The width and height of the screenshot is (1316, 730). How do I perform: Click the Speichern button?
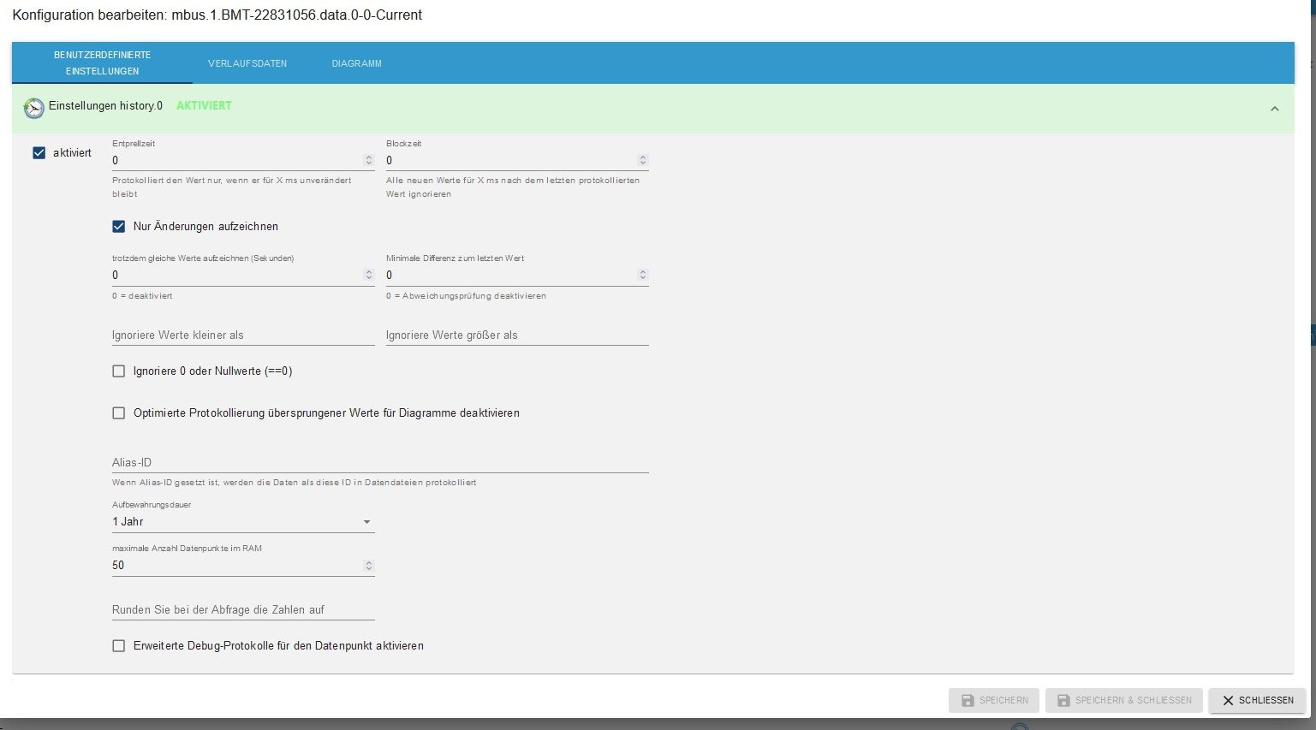[994, 700]
